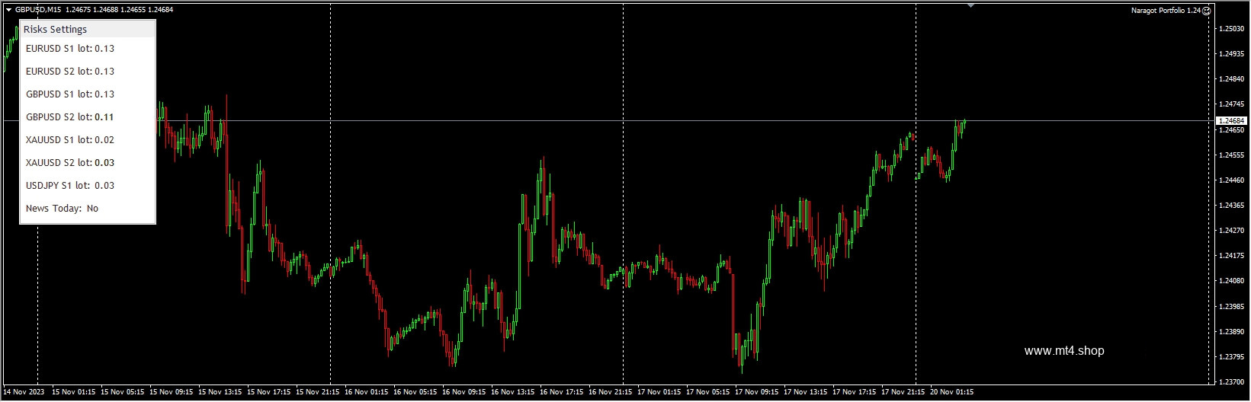Click price scale label 1.24365

click(x=1232, y=206)
